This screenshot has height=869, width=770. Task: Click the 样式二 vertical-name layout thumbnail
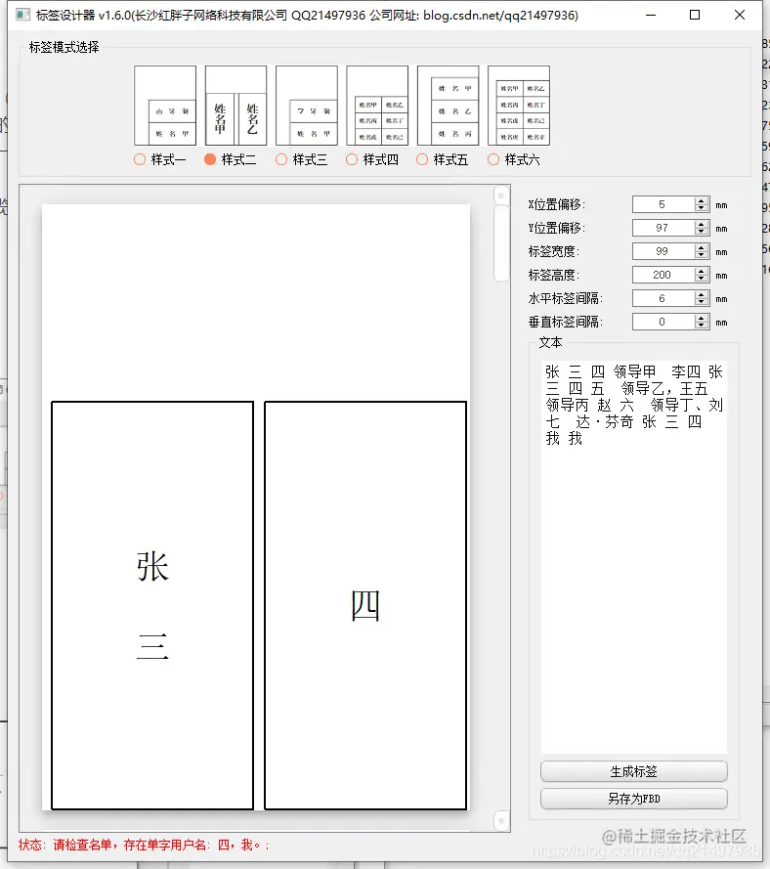coord(236,106)
